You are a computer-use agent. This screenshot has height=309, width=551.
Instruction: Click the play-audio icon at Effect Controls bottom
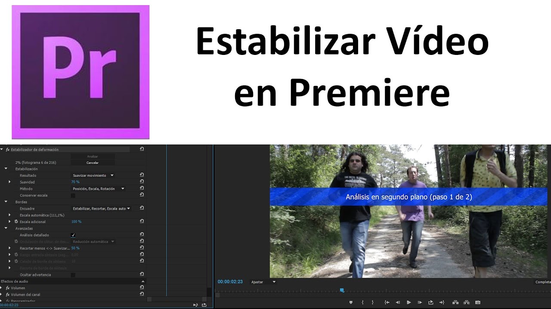[196, 305]
